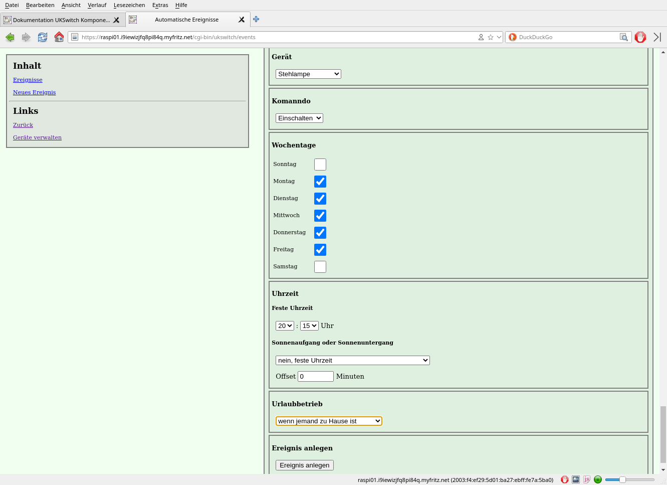Image resolution: width=667 pixels, height=485 pixels.
Task: Open the Komanndo dropdown showing Einschalten
Action: pyautogui.click(x=299, y=118)
